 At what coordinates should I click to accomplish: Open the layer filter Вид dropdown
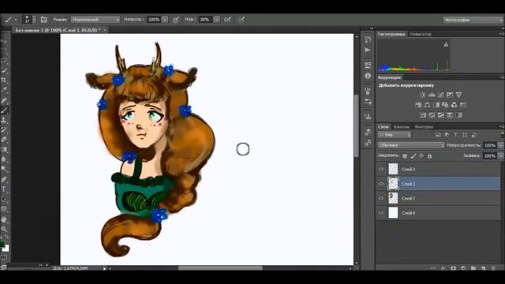pyautogui.click(x=395, y=135)
